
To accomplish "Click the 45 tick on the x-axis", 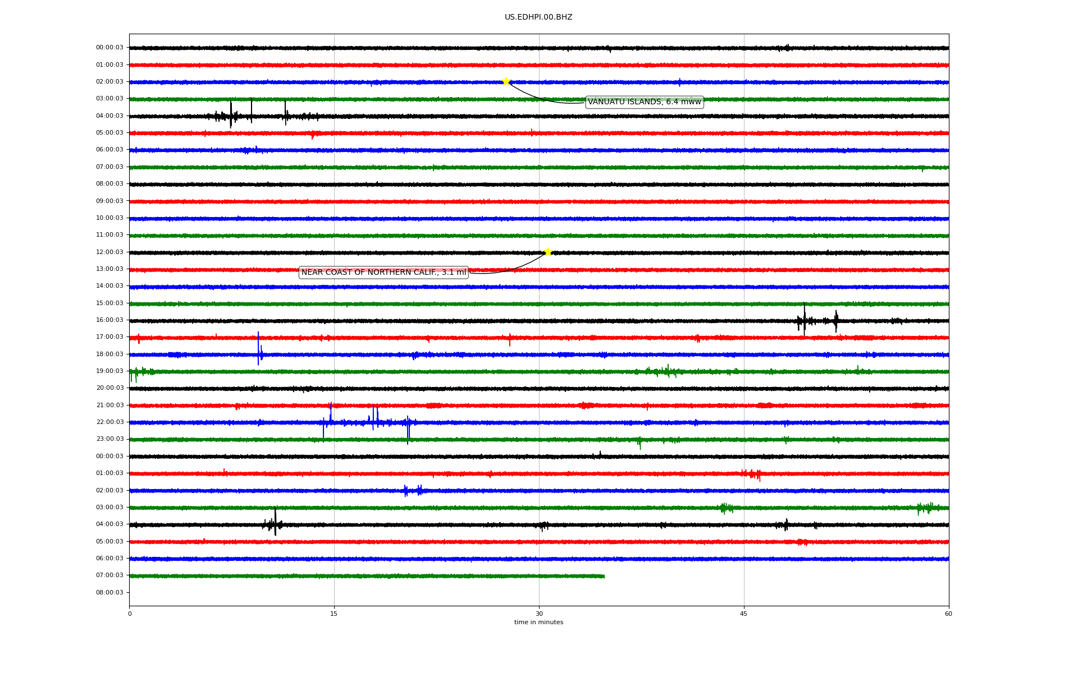I will [743, 614].
